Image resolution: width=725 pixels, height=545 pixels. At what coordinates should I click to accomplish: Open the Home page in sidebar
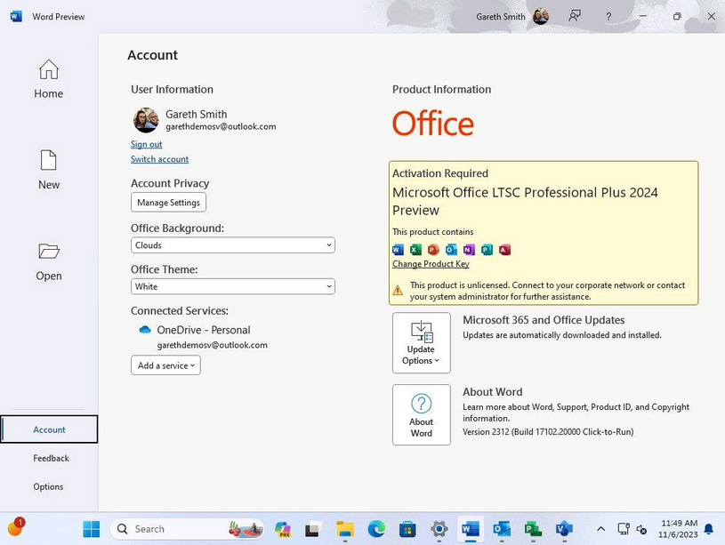click(x=49, y=79)
